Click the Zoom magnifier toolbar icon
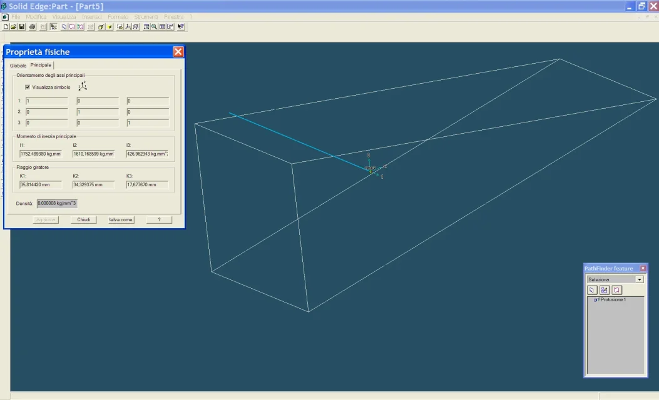The height and width of the screenshot is (400, 659). pos(154,27)
